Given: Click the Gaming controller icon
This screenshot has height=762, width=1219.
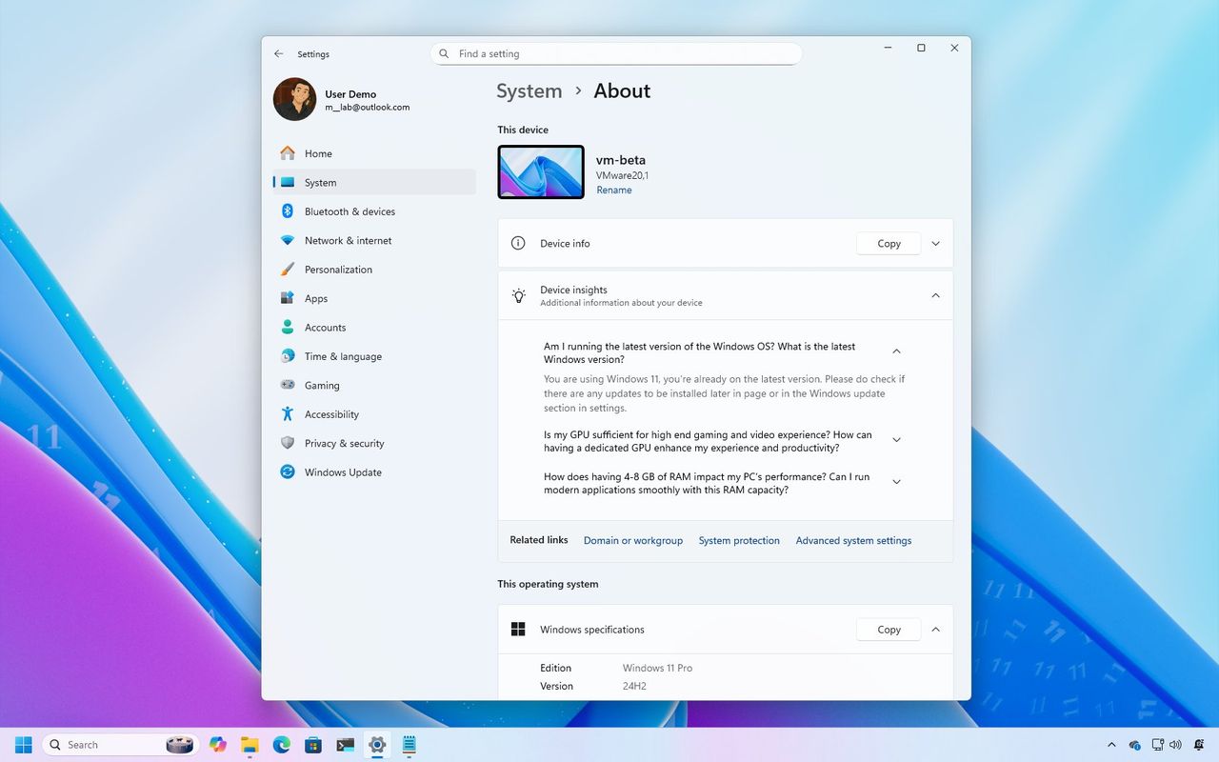Looking at the screenshot, I should tap(288, 385).
